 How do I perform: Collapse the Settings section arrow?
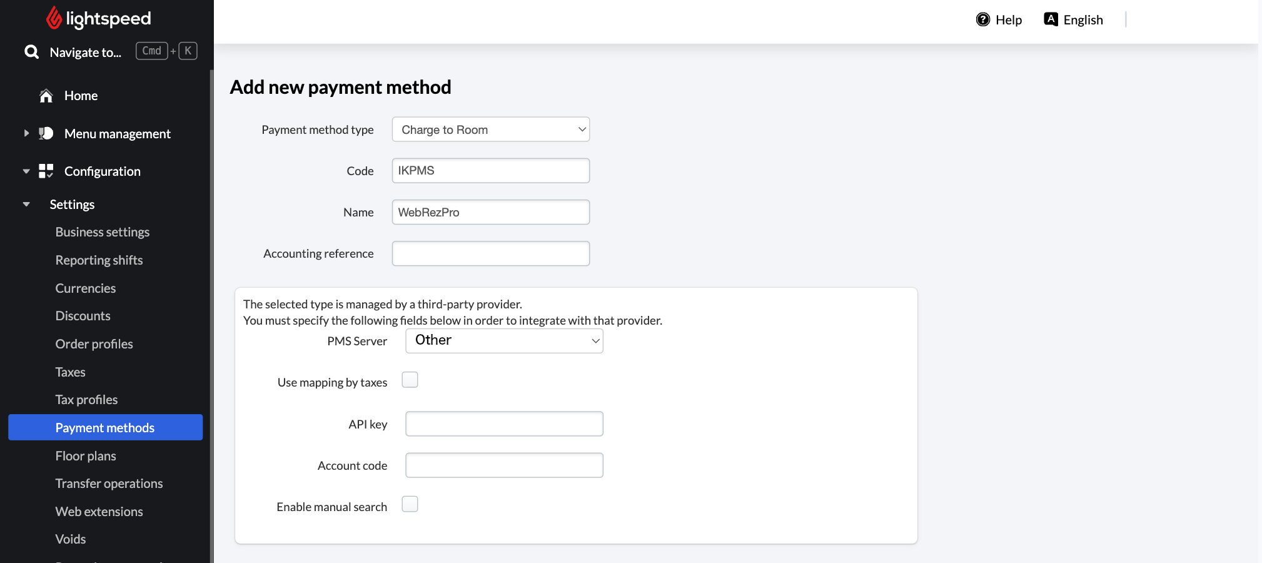coord(26,204)
